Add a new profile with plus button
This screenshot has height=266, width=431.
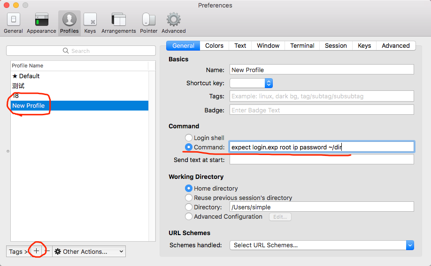point(36,251)
